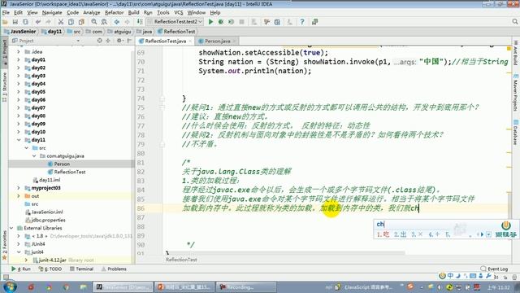This screenshot has width=520, height=293.
Task: Open the Problems tool window
Action: point(114,269)
